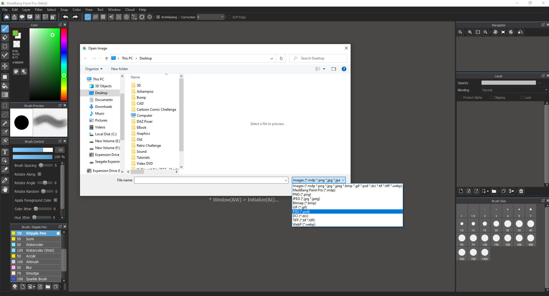Screen dimensions: 549x296
Task: Click the cloud icon in top toolbar
Action: pos(7,17)
